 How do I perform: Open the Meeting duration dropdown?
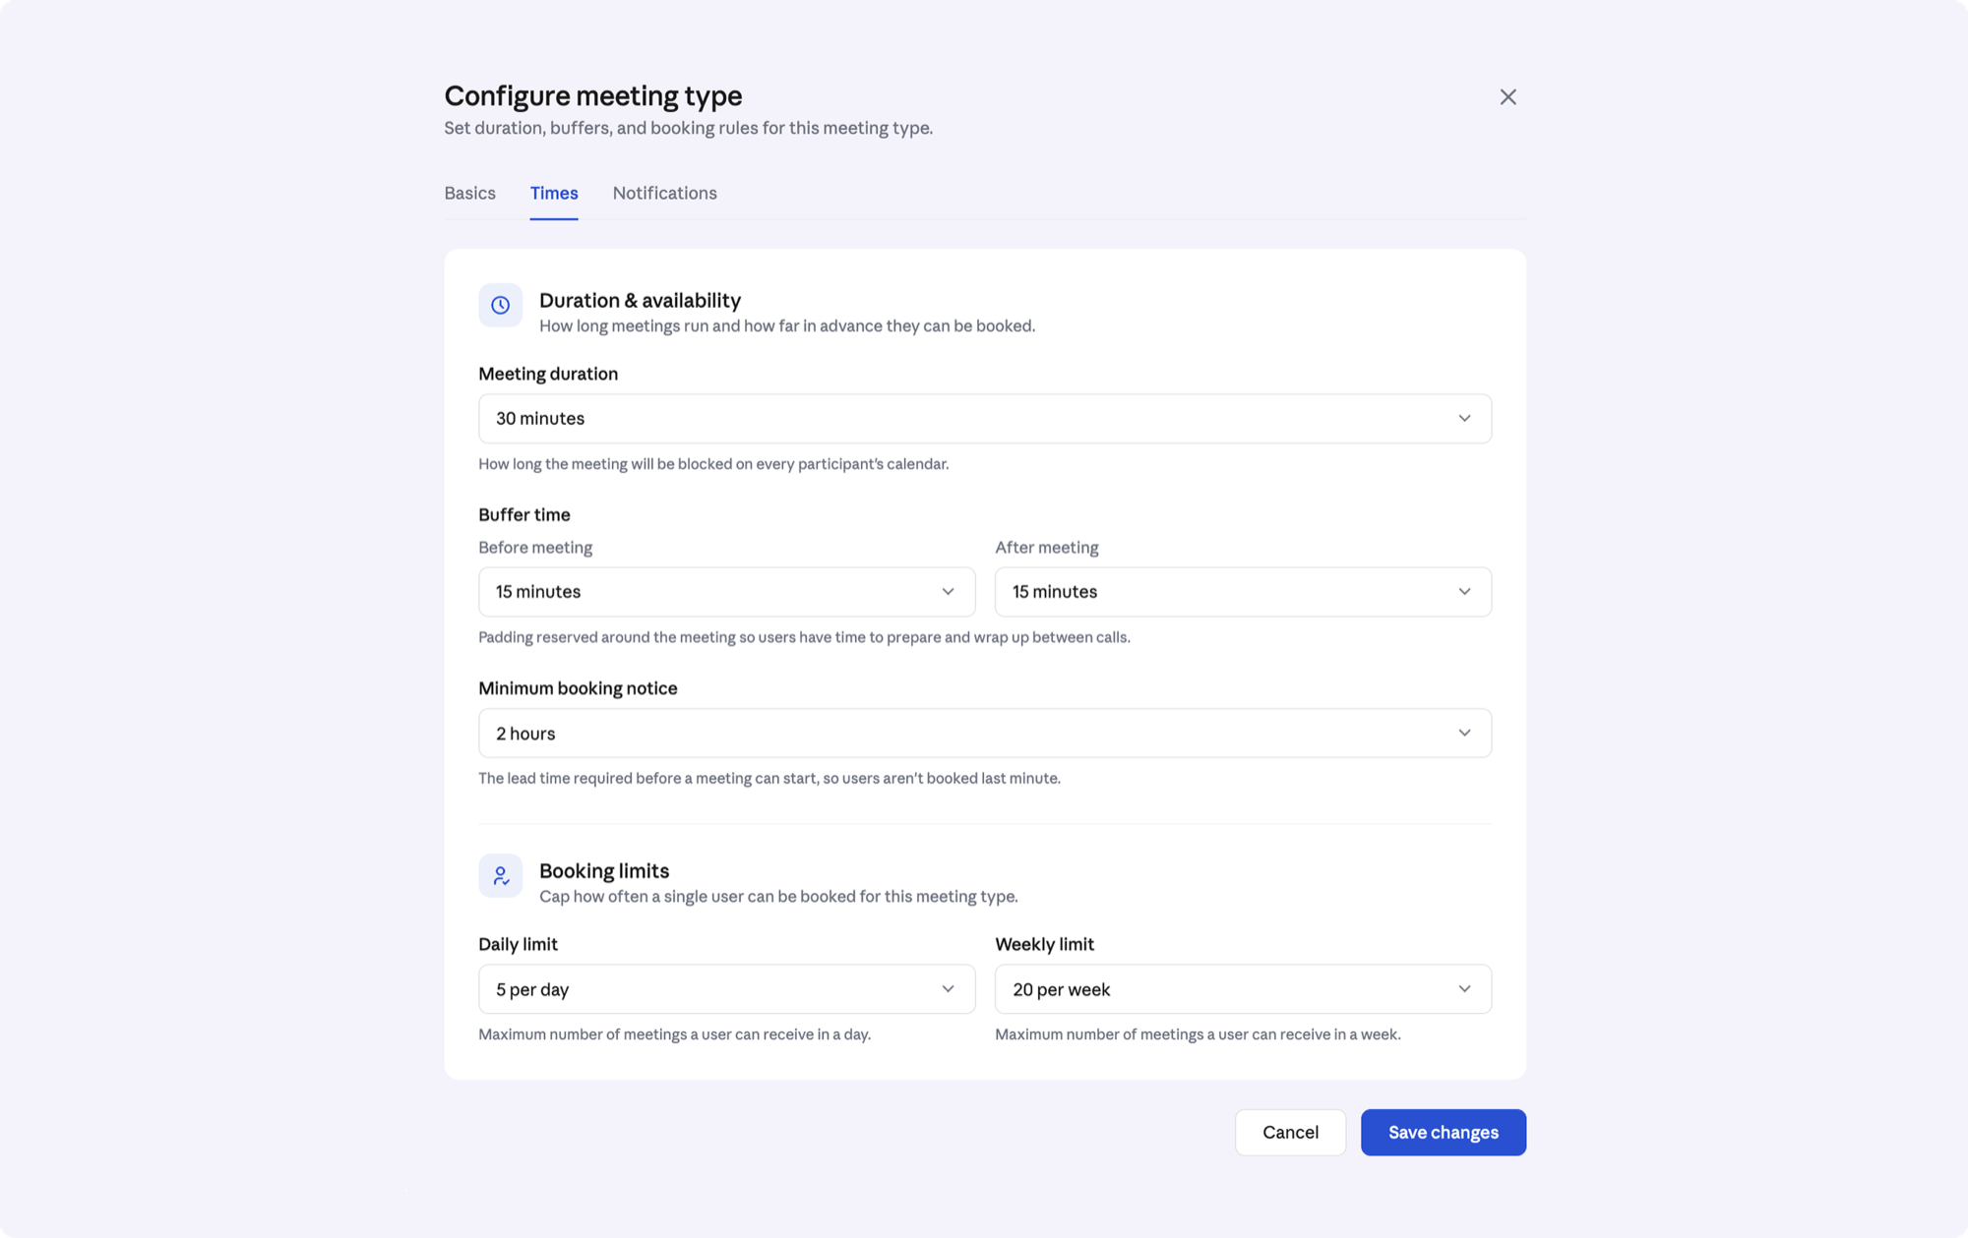(x=985, y=419)
